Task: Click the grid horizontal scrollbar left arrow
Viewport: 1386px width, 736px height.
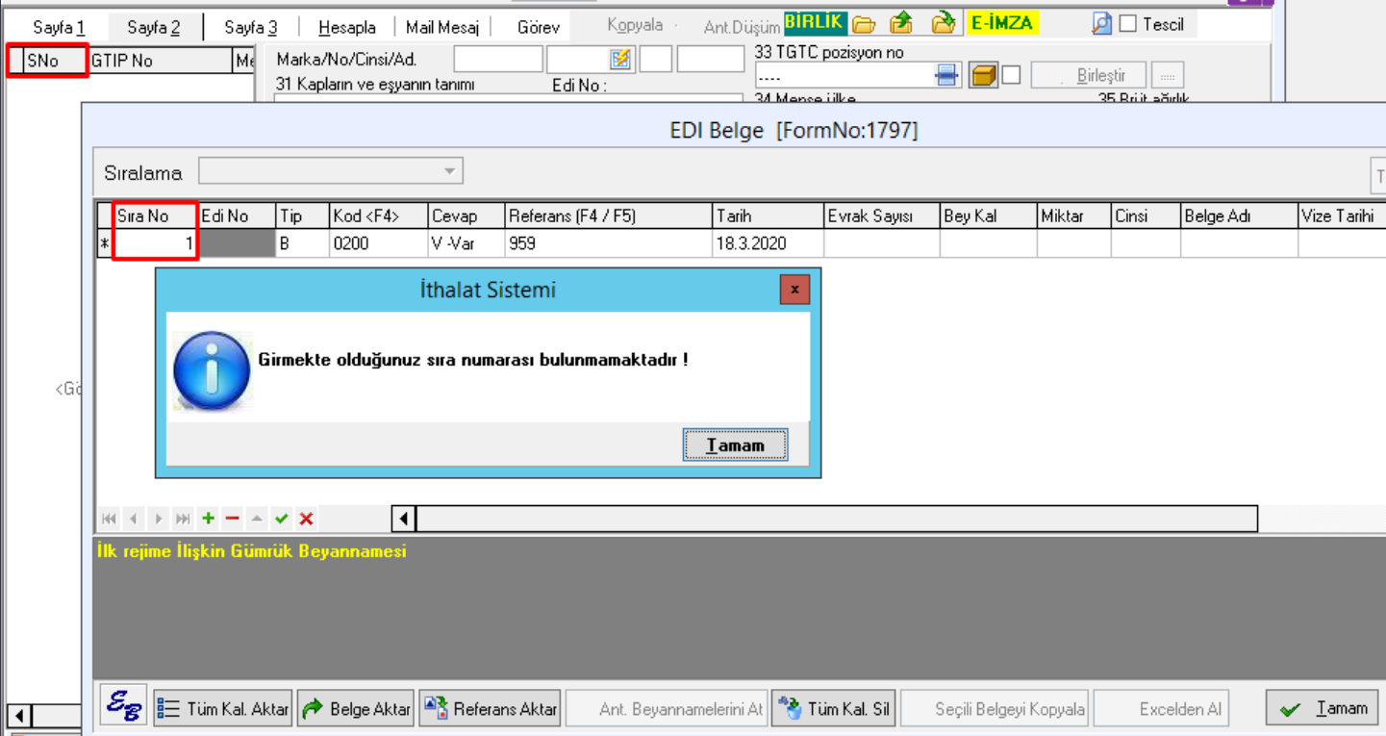Action: 404,520
